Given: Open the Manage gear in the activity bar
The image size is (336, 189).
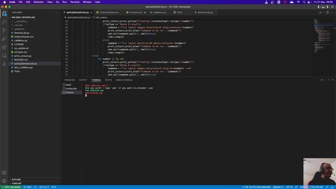Looking at the screenshot, I should point(4,181).
